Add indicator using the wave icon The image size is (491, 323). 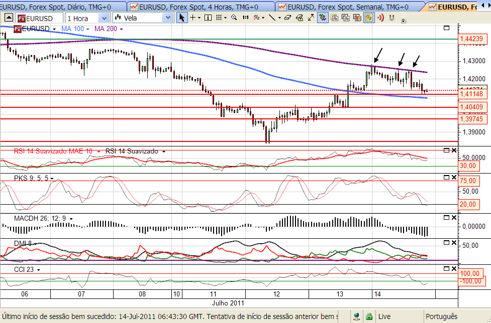pos(256,18)
